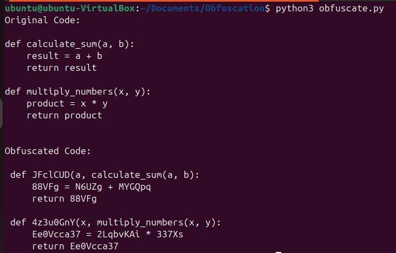The image size is (396, 253).
Task: Click the 'return result' line
Action: [x=62, y=68]
